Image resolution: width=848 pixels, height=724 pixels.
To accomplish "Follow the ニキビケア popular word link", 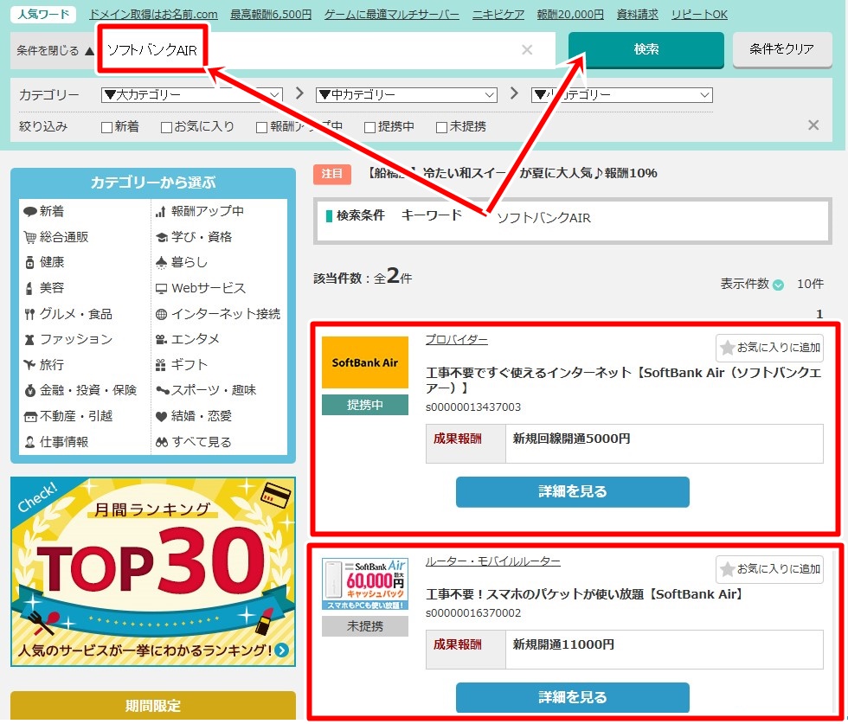I will 498,15.
